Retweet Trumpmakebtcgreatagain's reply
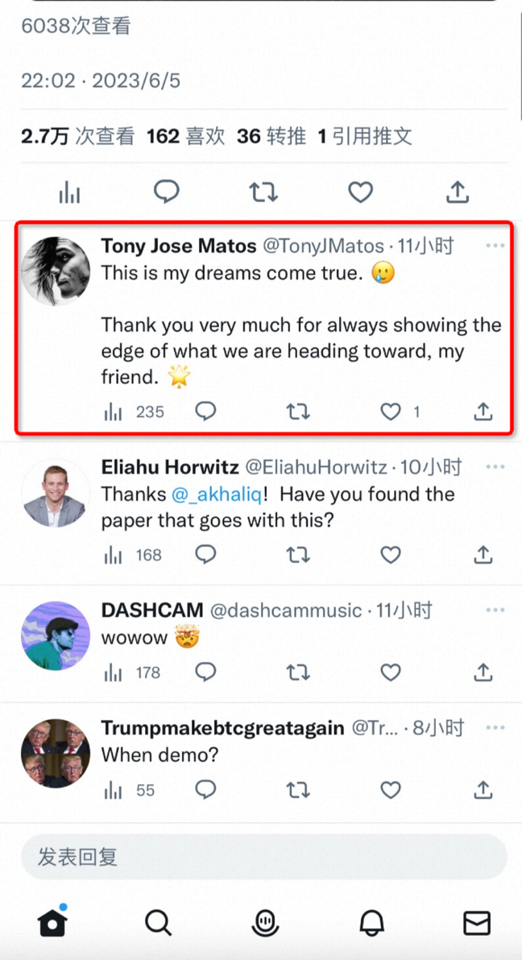Viewport: 522px width, 960px height. coord(298,791)
